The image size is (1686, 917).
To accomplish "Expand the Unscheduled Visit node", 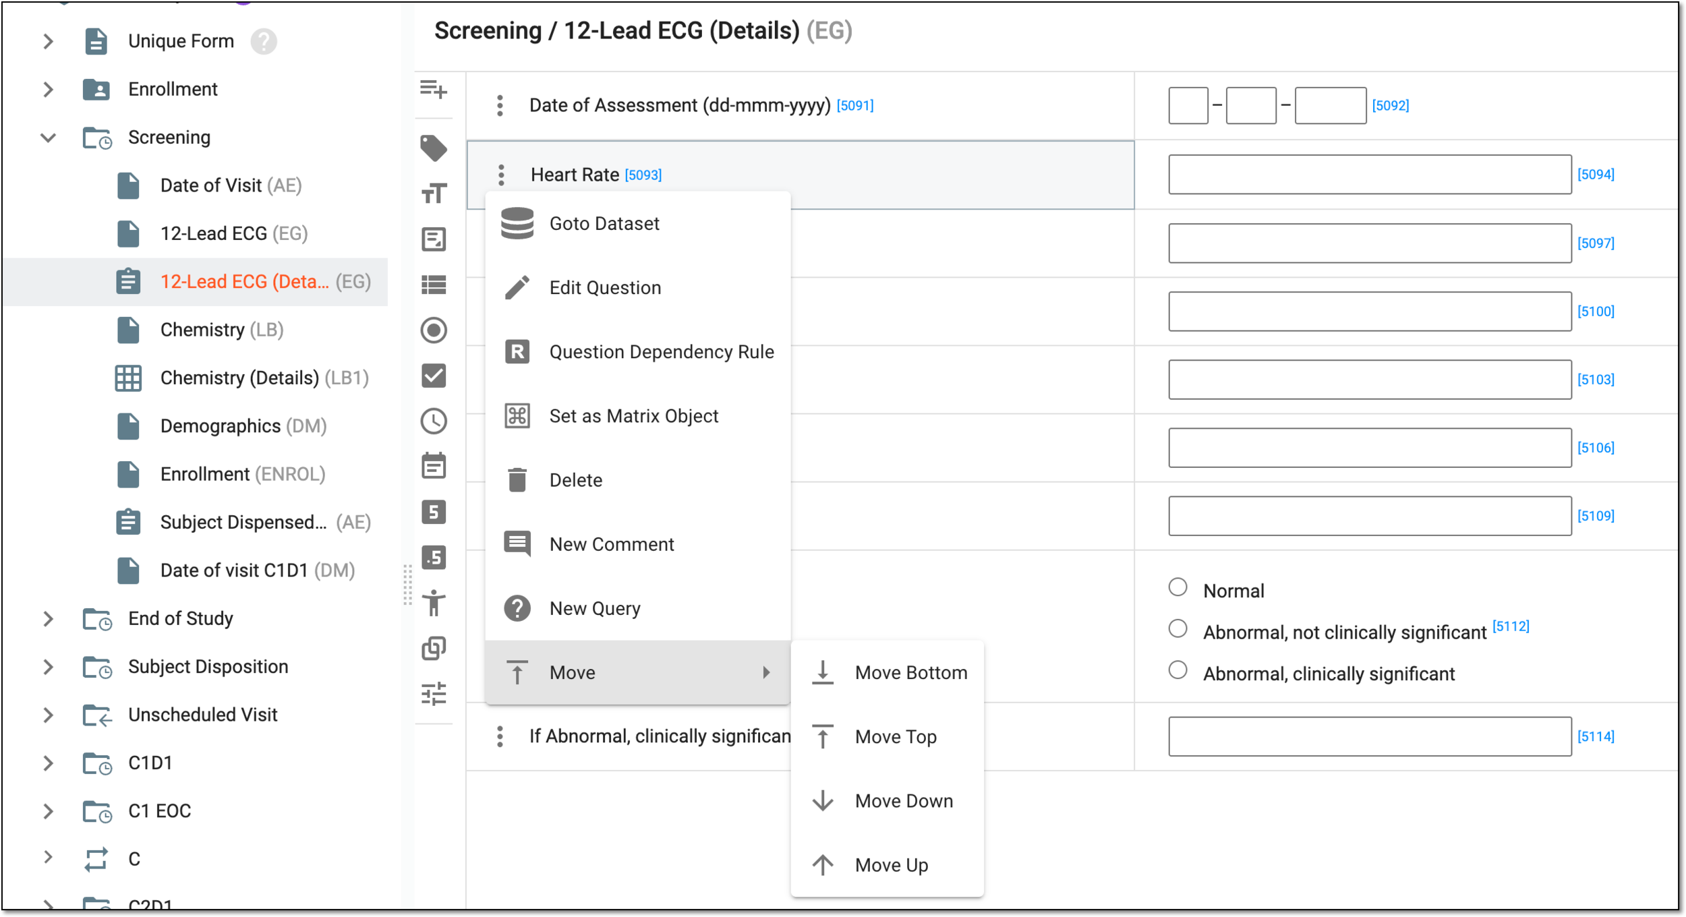I will (x=48, y=715).
